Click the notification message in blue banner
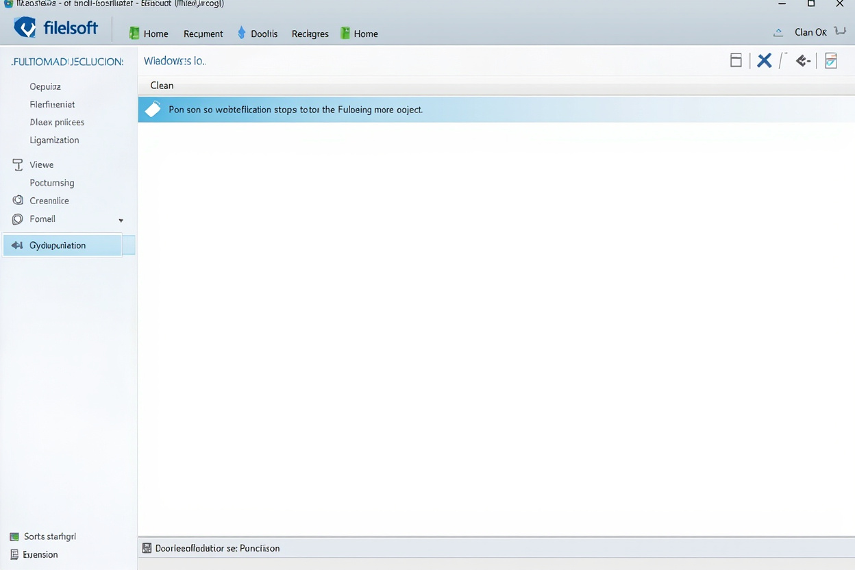 click(x=295, y=110)
